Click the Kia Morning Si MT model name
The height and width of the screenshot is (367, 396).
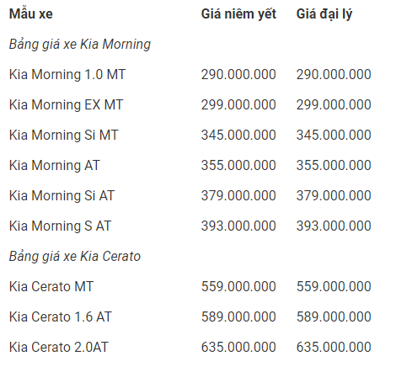click(64, 136)
